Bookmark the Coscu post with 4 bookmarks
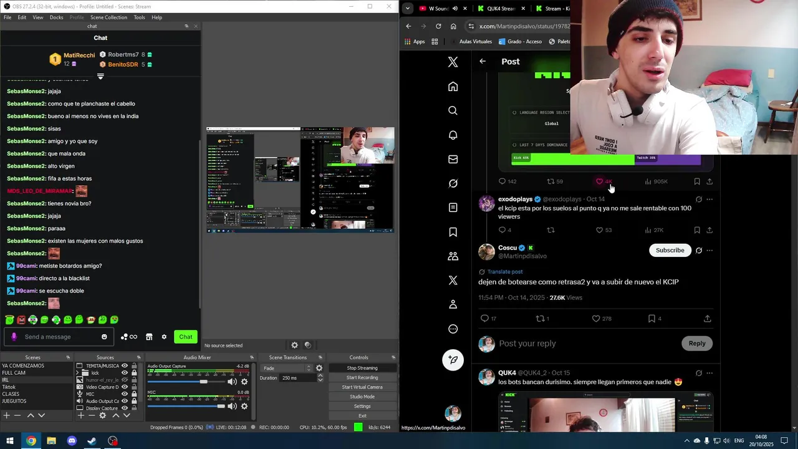Screen dimensions: 798x449 651,319
